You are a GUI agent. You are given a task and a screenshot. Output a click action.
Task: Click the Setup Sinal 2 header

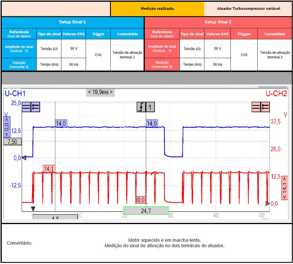click(218, 22)
